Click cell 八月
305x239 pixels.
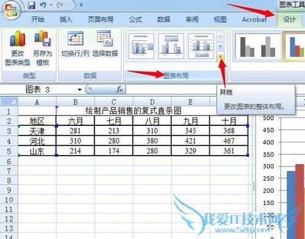(x=152, y=121)
